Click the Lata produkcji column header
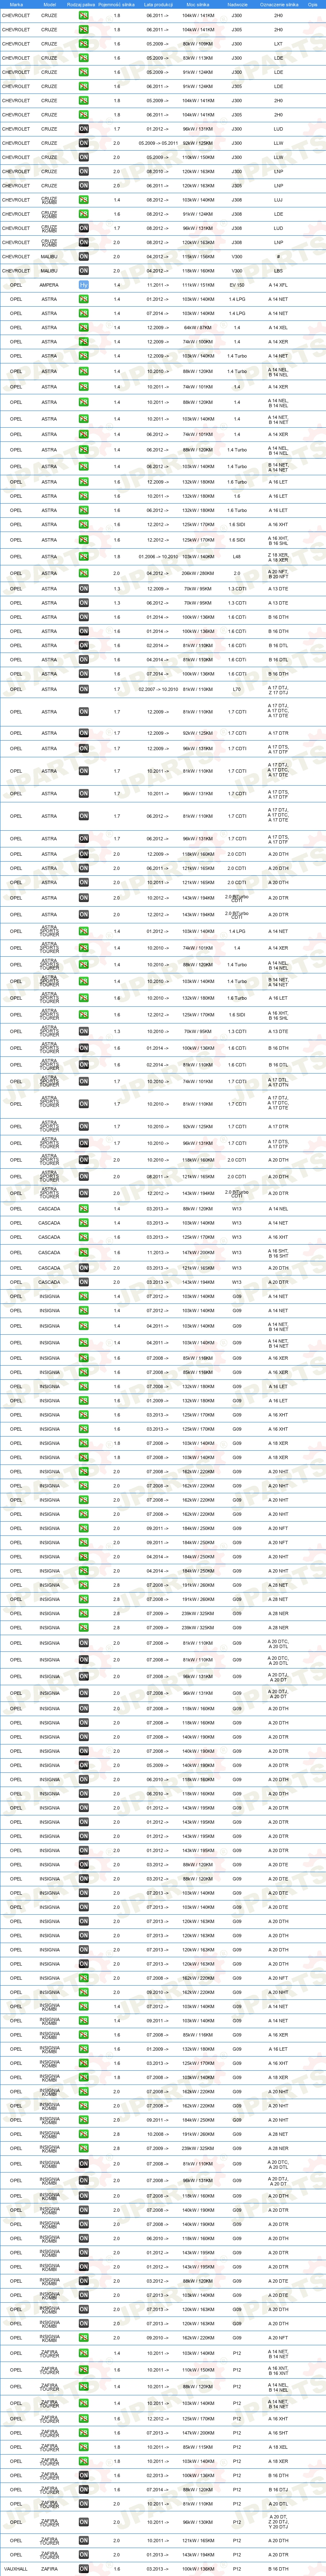Image resolution: width=326 pixels, height=2576 pixels. tap(158, 4)
